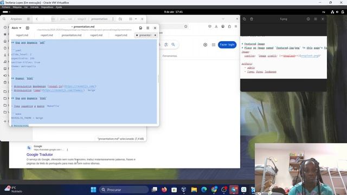Open Task View on Windows taskbar

click(154, 190)
